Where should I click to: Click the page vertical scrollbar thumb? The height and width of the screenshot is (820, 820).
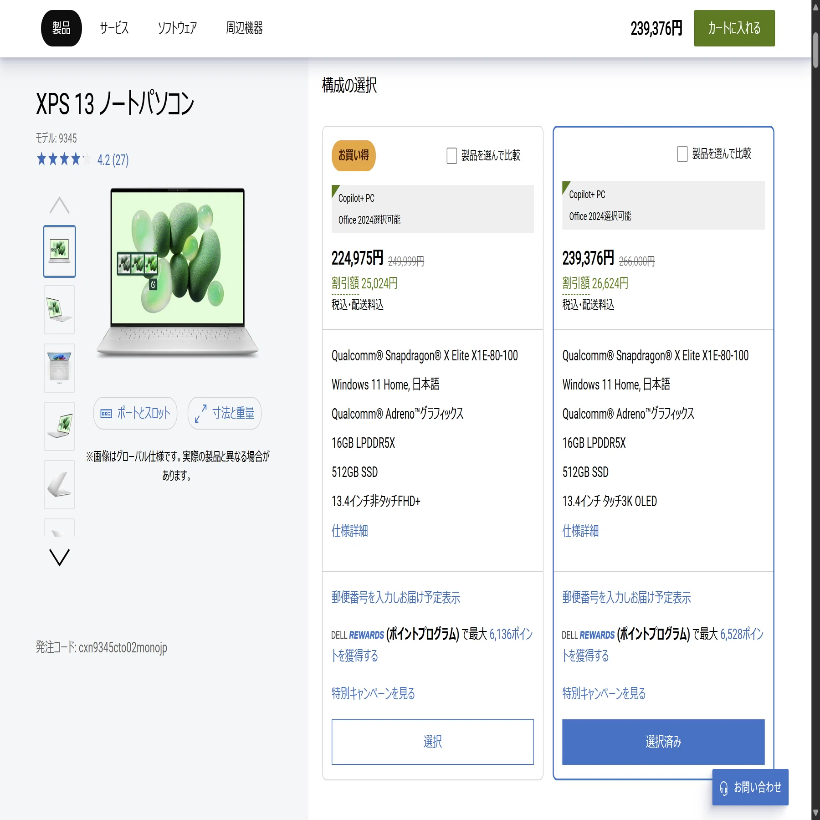815,50
